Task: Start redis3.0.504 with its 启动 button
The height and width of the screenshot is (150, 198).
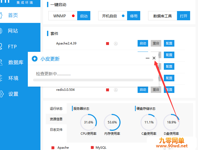Action: click(143, 90)
